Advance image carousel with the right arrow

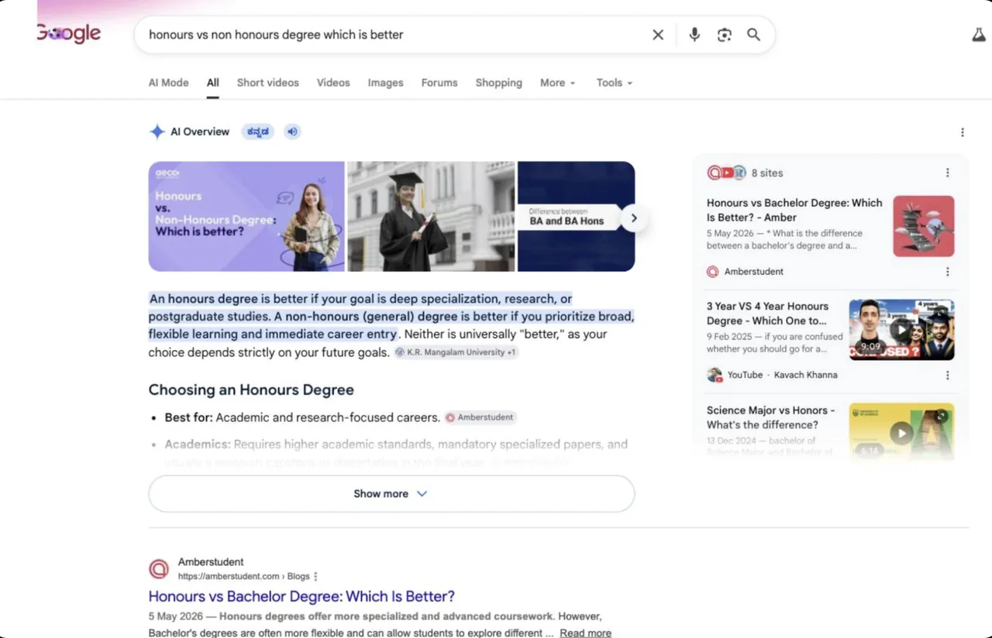pyautogui.click(x=634, y=218)
